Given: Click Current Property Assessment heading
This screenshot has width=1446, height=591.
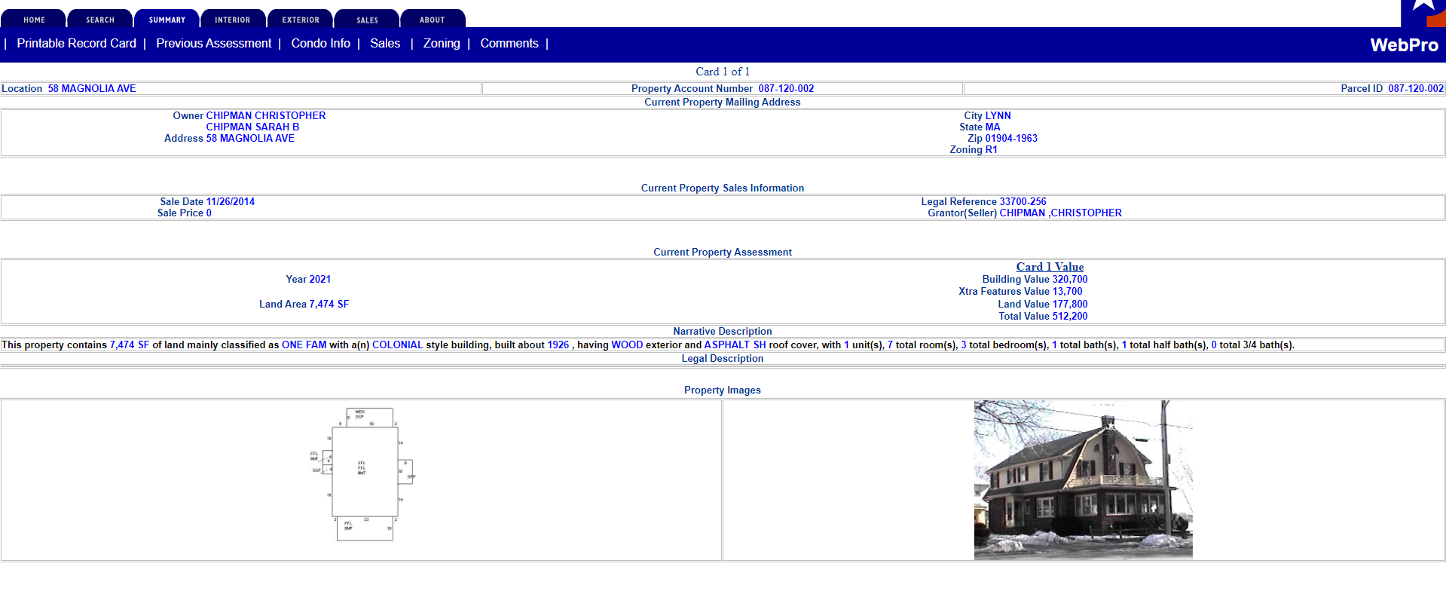Looking at the screenshot, I should click(x=722, y=253).
